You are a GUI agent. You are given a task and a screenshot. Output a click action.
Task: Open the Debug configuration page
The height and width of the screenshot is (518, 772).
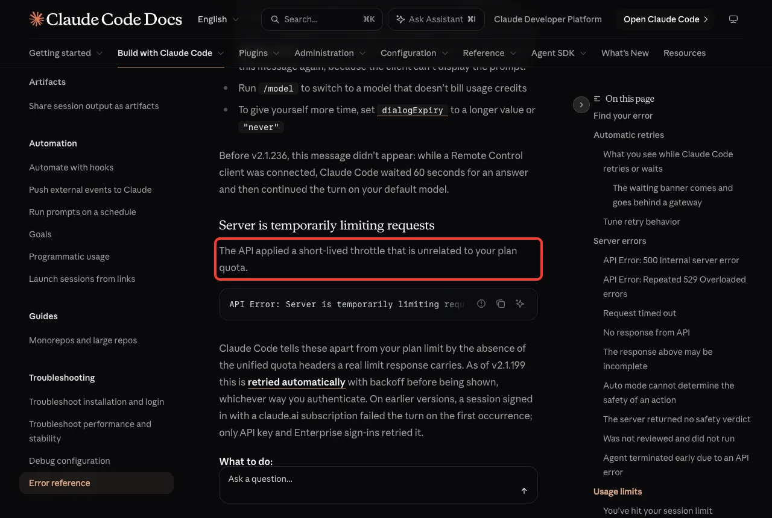pyautogui.click(x=69, y=461)
